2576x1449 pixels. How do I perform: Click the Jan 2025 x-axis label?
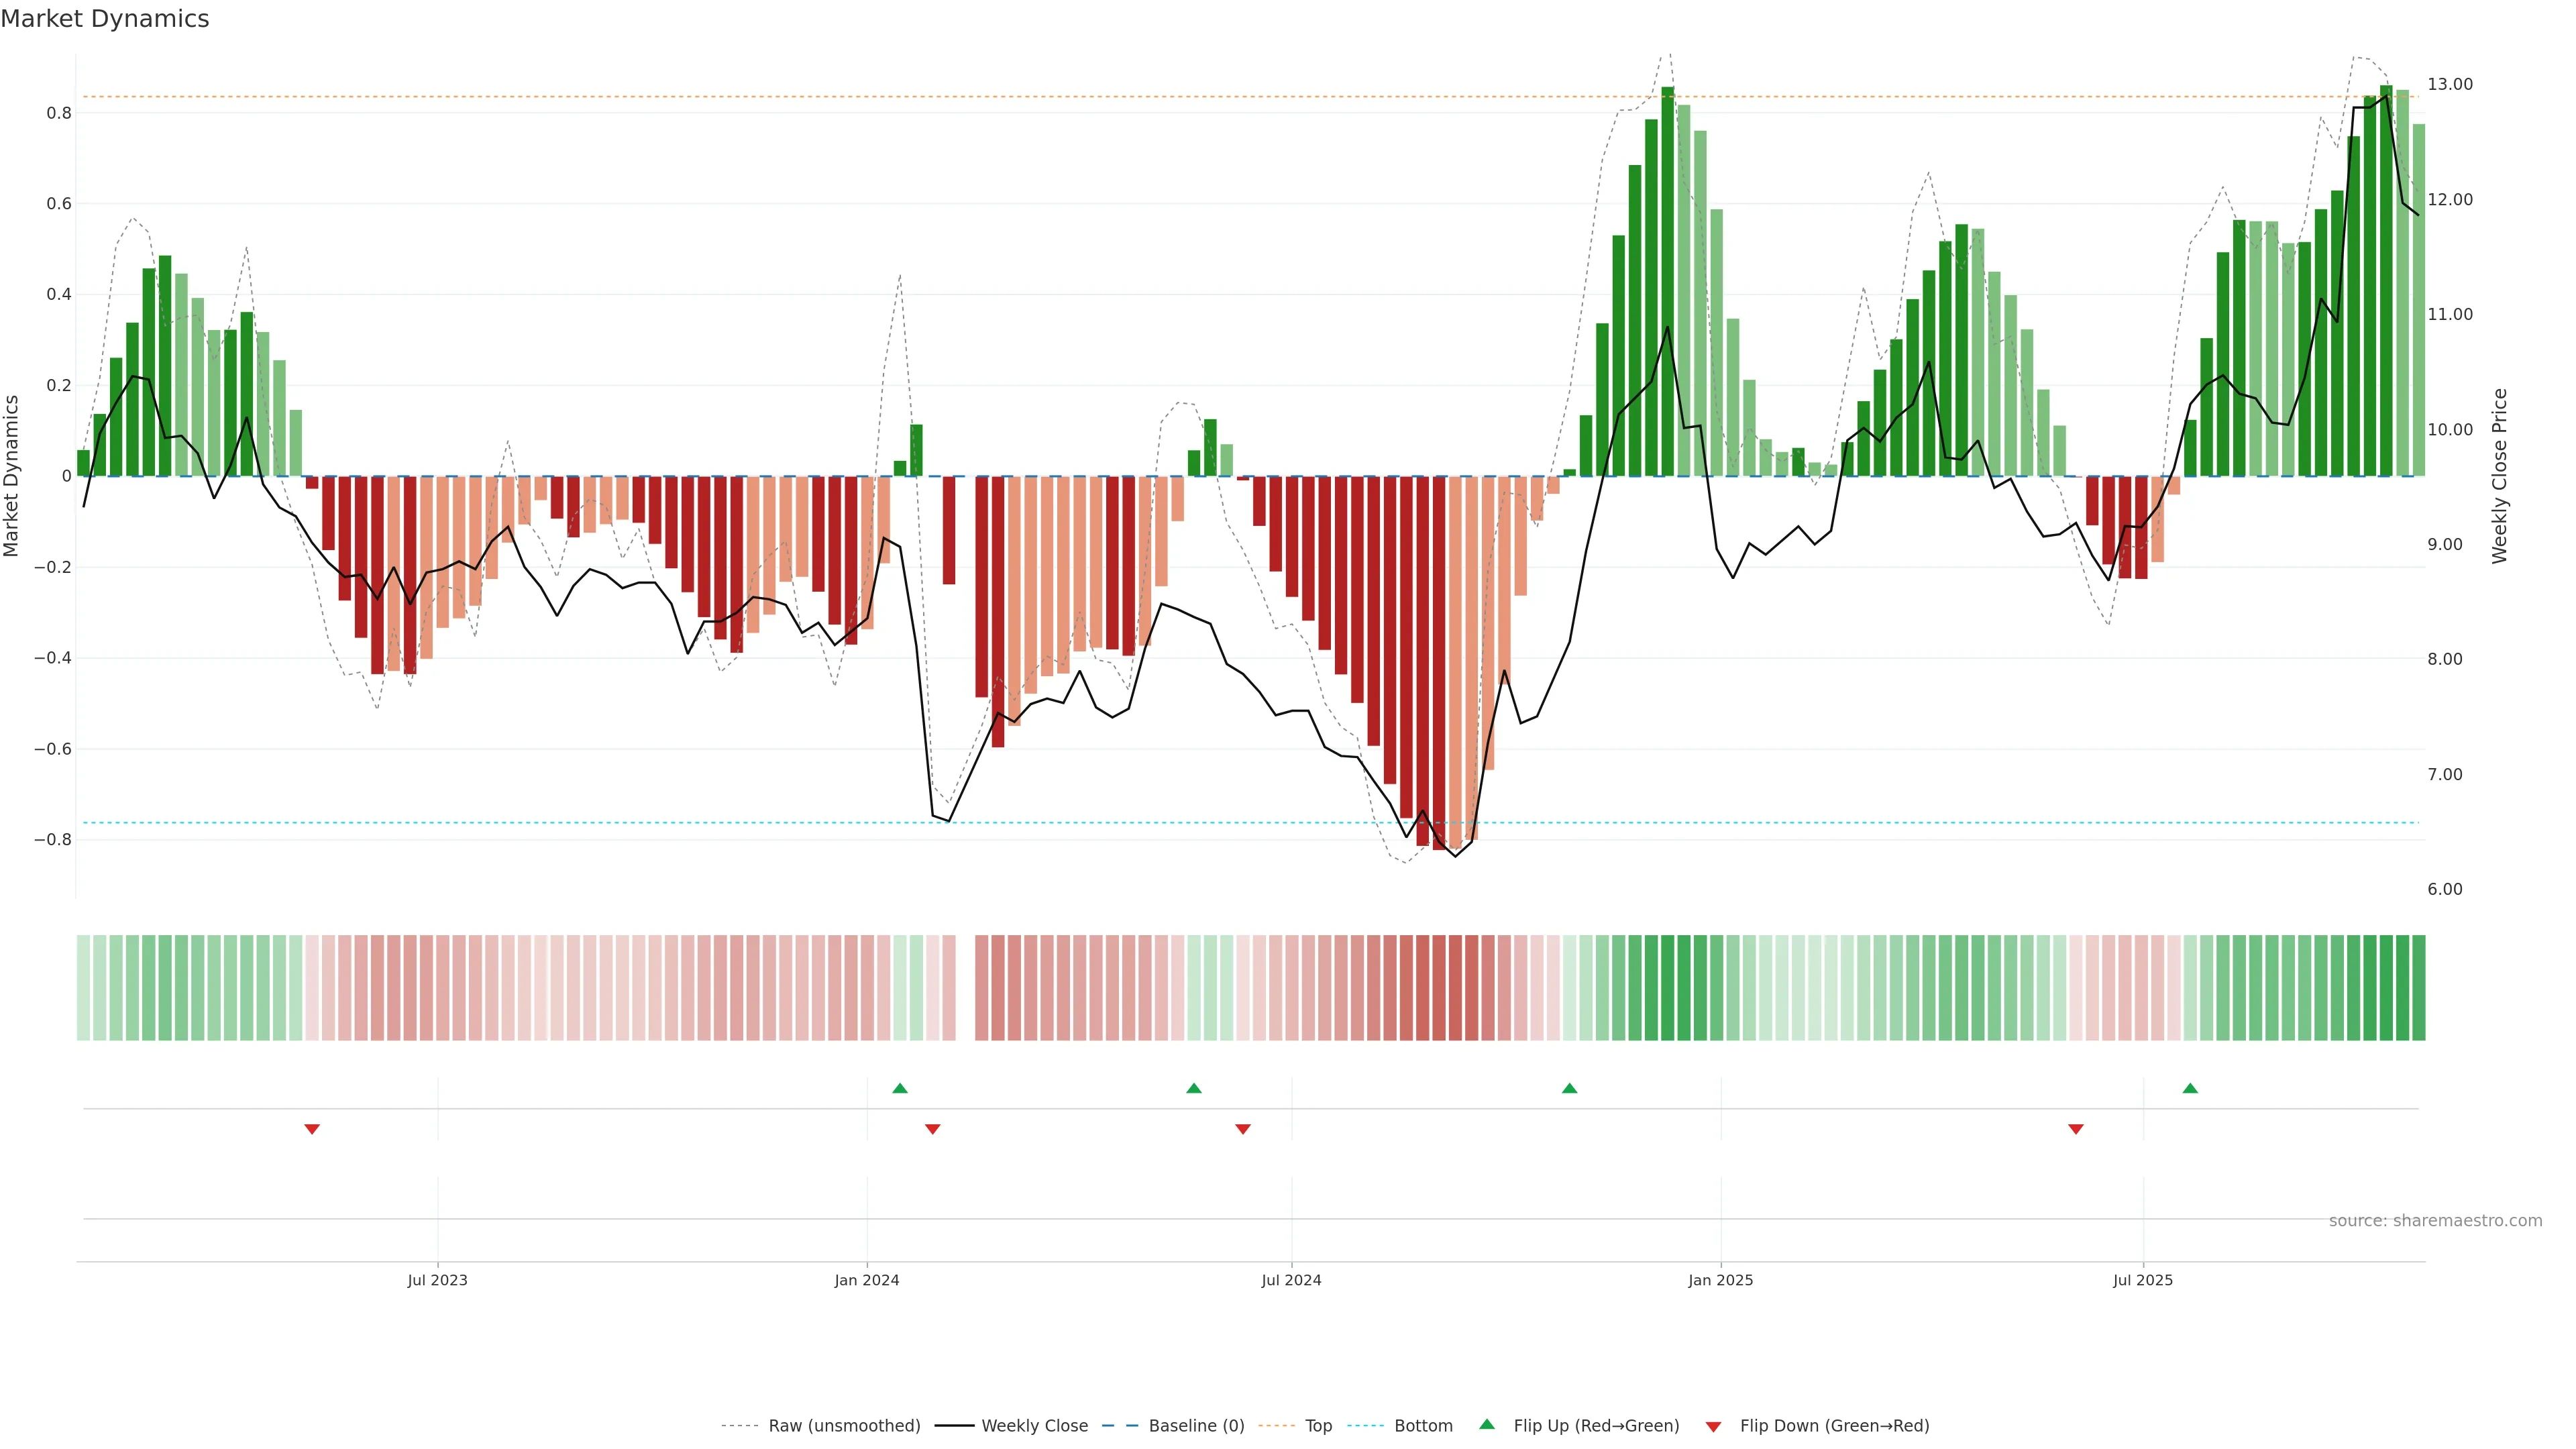coord(1720,1280)
